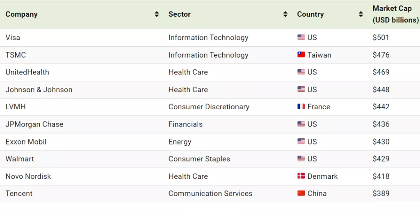Click the $501 market cap value
This screenshot has width=420, height=210.
(381, 37)
